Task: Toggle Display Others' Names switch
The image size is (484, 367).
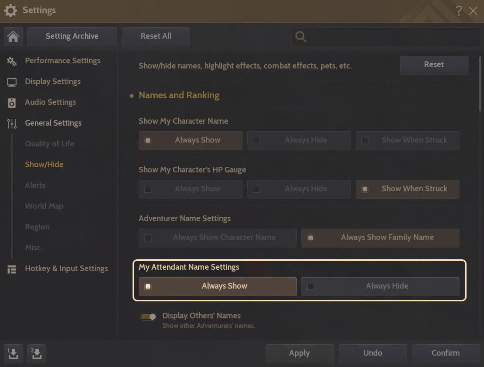Action: 148,316
